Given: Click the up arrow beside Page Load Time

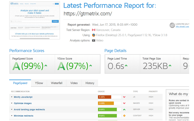Looking at the screenshot, I should pyautogui.click(x=126, y=66).
